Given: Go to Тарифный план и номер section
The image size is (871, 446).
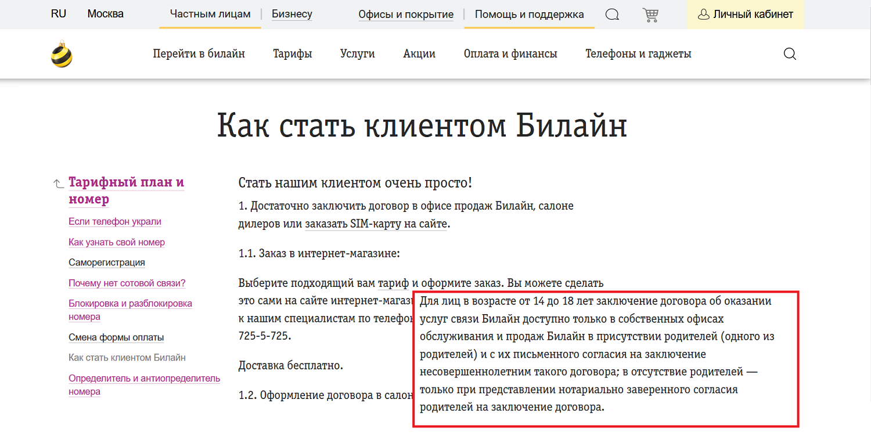Looking at the screenshot, I should (126, 190).
